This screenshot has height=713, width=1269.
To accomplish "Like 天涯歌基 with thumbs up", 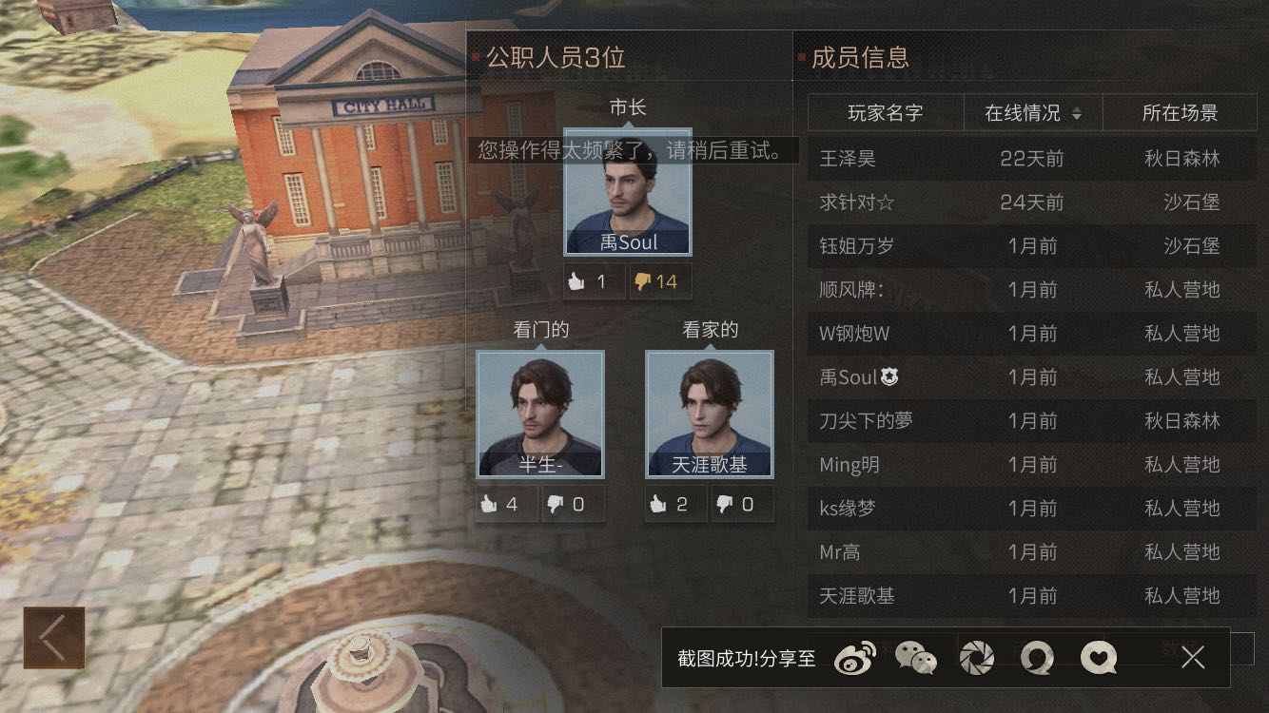I will tap(676, 504).
